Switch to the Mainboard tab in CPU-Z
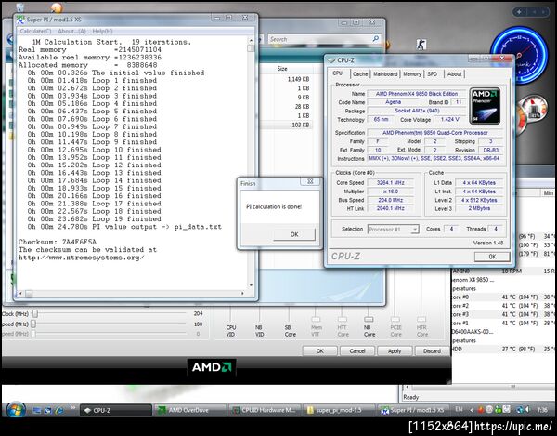 click(385, 74)
